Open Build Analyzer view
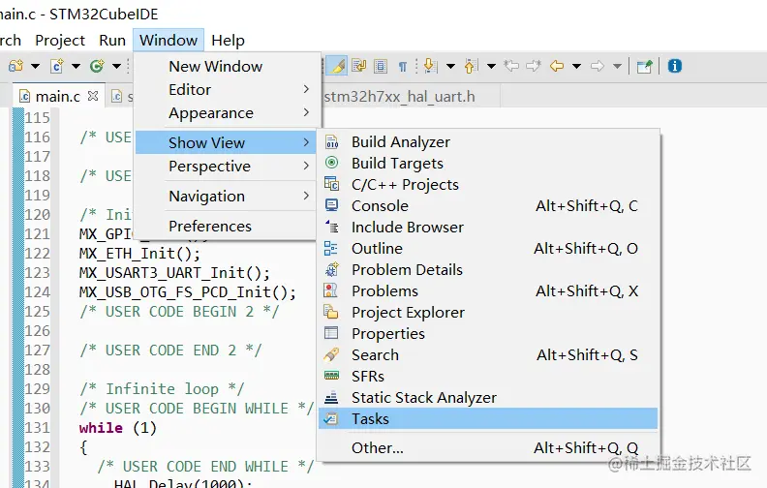Image resolution: width=767 pixels, height=488 pixels. [488, 141]
